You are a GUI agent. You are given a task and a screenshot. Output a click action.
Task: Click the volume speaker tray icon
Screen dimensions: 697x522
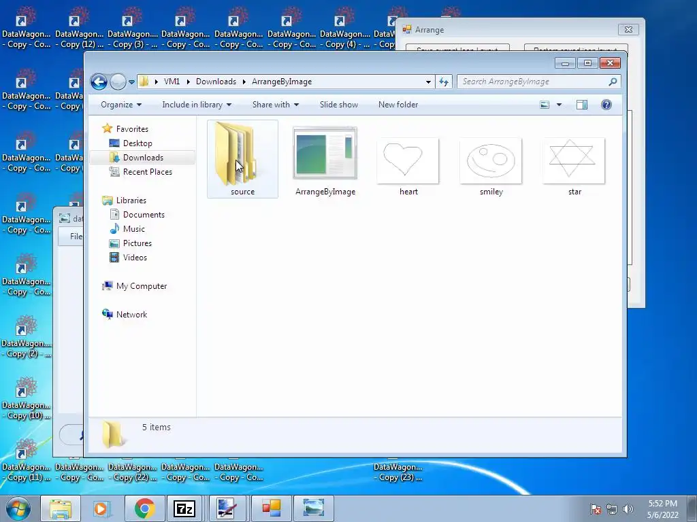coord(628,509)
